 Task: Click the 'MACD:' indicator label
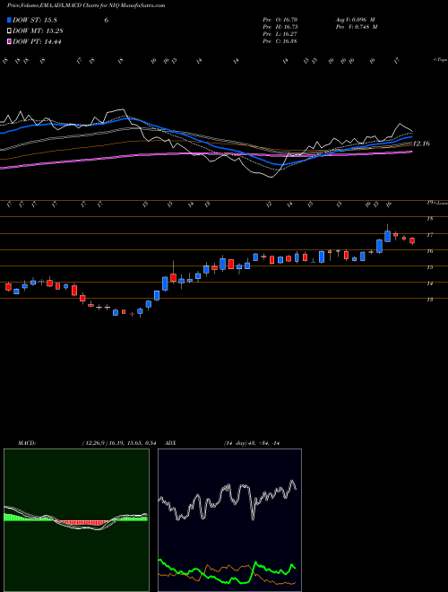pos(27,443)
